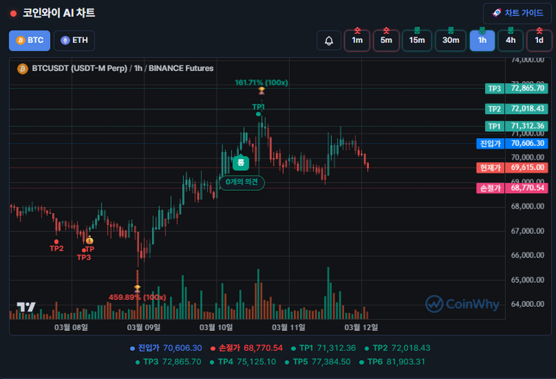The image size is (556, 379).
Task: Select the 1m timeframe
Action: tap(357, 40)
